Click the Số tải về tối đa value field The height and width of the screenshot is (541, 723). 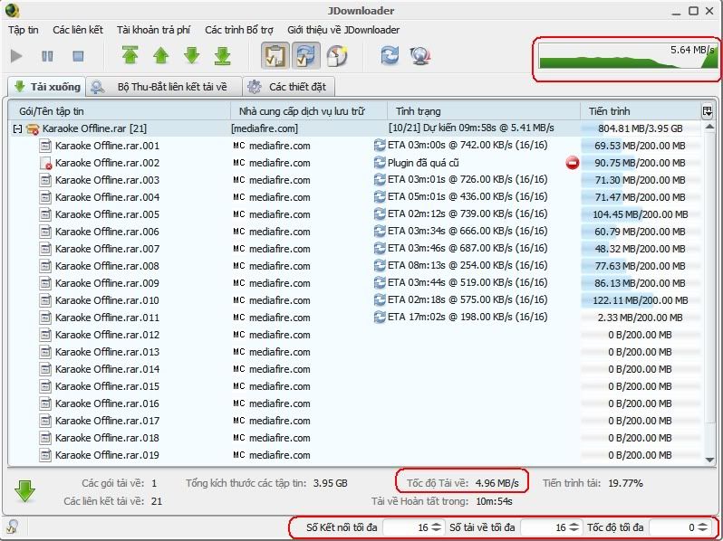click(x=544, y=527)
